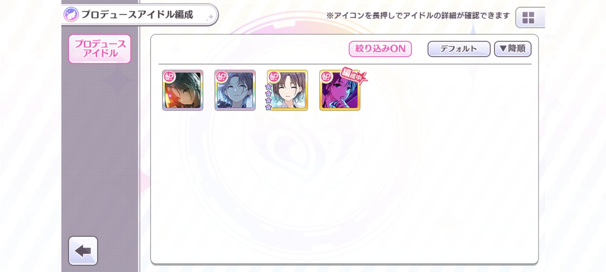606x272 pixels.
Task: Click the sparkle decoration on title banner
Action: 210,18
